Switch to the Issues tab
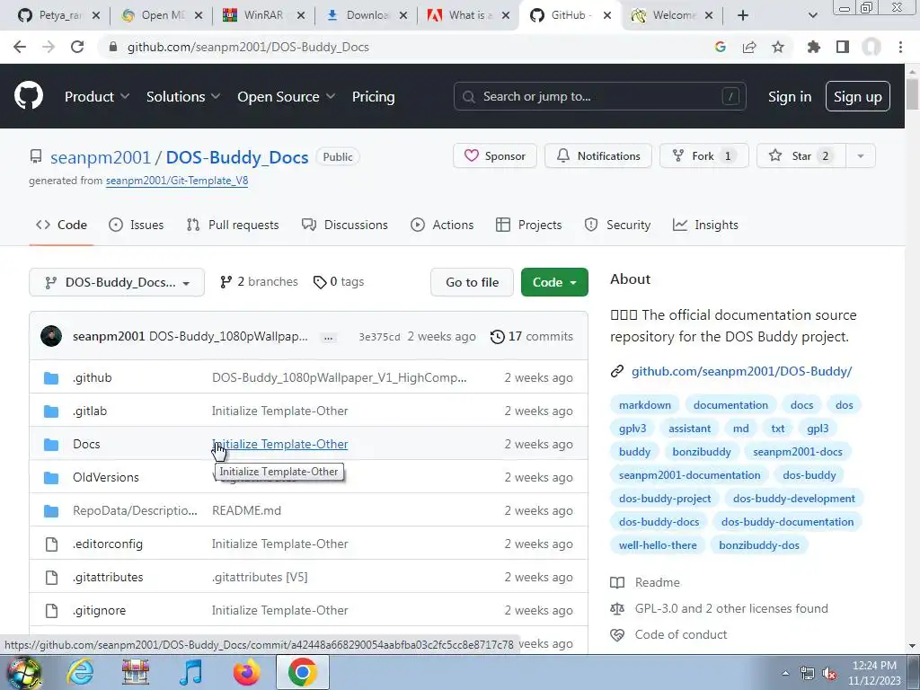The image size is (920, 690). [137, 225]
